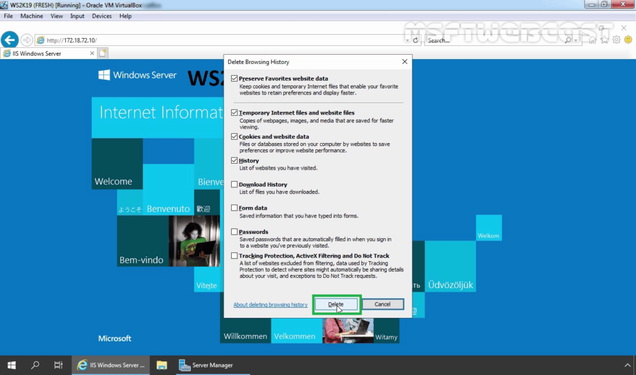Viewport: 636px width, 375px height.
Task: Click the Üdvözöljük tile
Action: click(x=450, y=266)
